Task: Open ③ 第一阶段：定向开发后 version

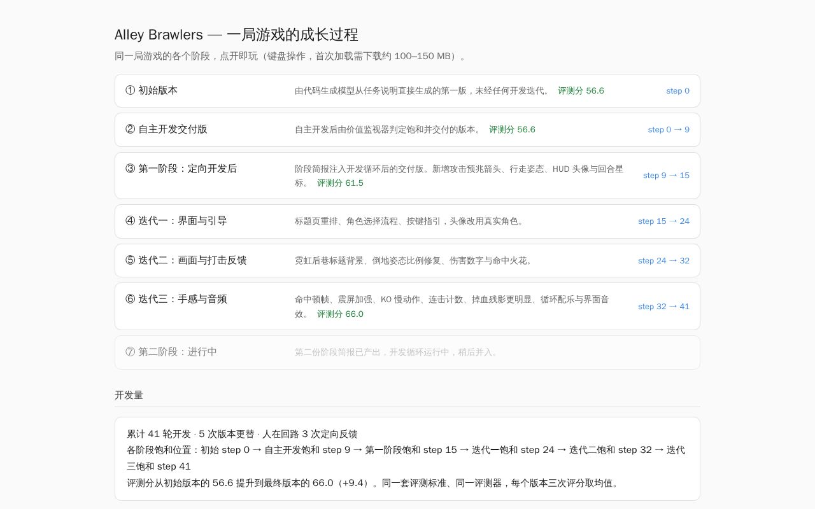Action: [407, 176]
